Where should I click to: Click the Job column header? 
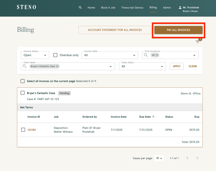pyautogui.click(x=56, y=117)
